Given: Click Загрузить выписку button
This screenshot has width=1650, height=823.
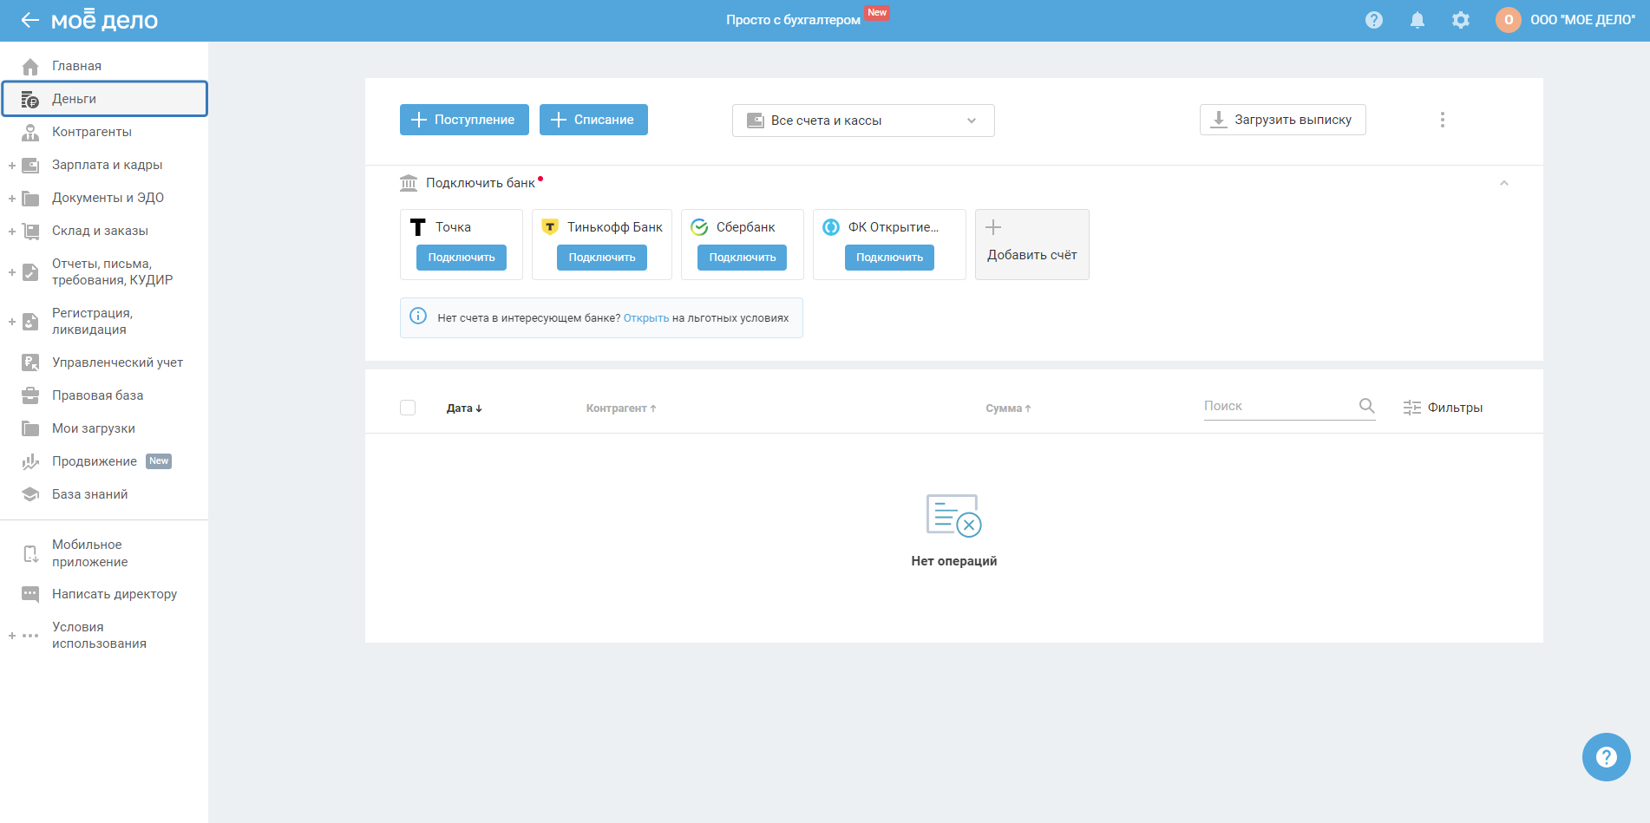Looking at the screenshot, I should pos(1282,120).
